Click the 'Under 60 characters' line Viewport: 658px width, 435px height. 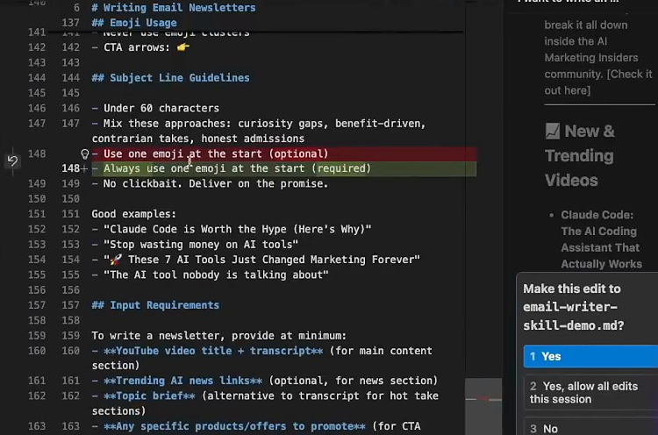coord(155,108)
